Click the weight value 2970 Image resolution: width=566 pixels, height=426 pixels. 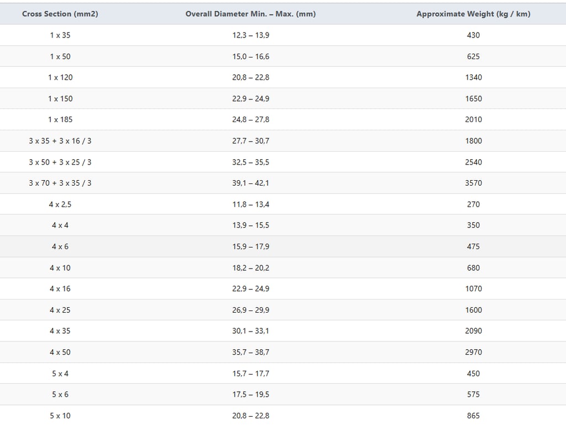(473, 352)
